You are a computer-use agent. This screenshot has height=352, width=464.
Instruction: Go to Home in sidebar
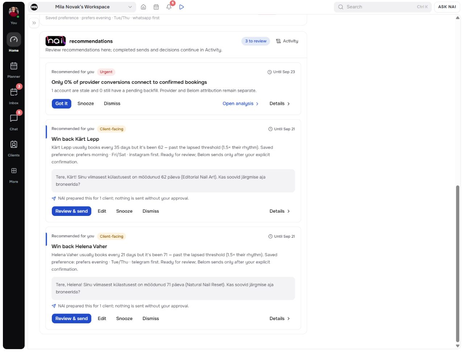(14, 42)
